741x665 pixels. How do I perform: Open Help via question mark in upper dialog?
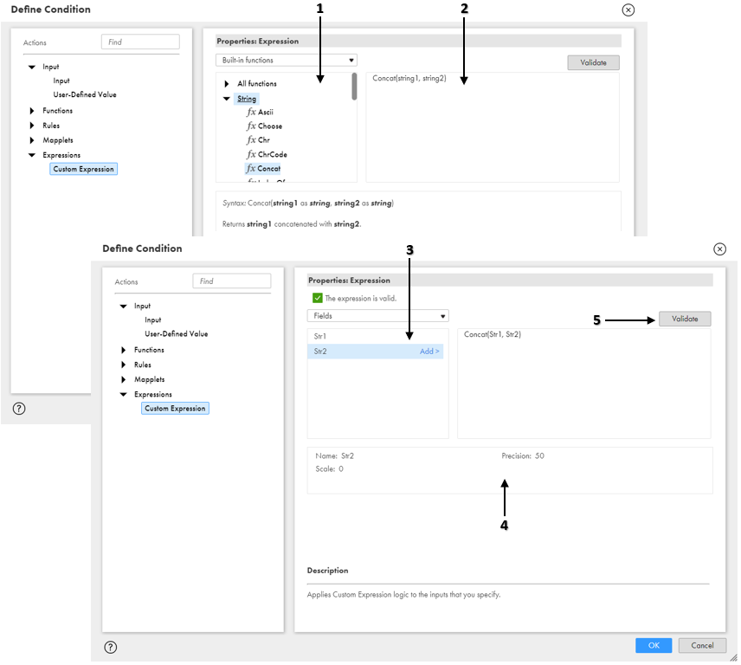(x=19, y=408)
